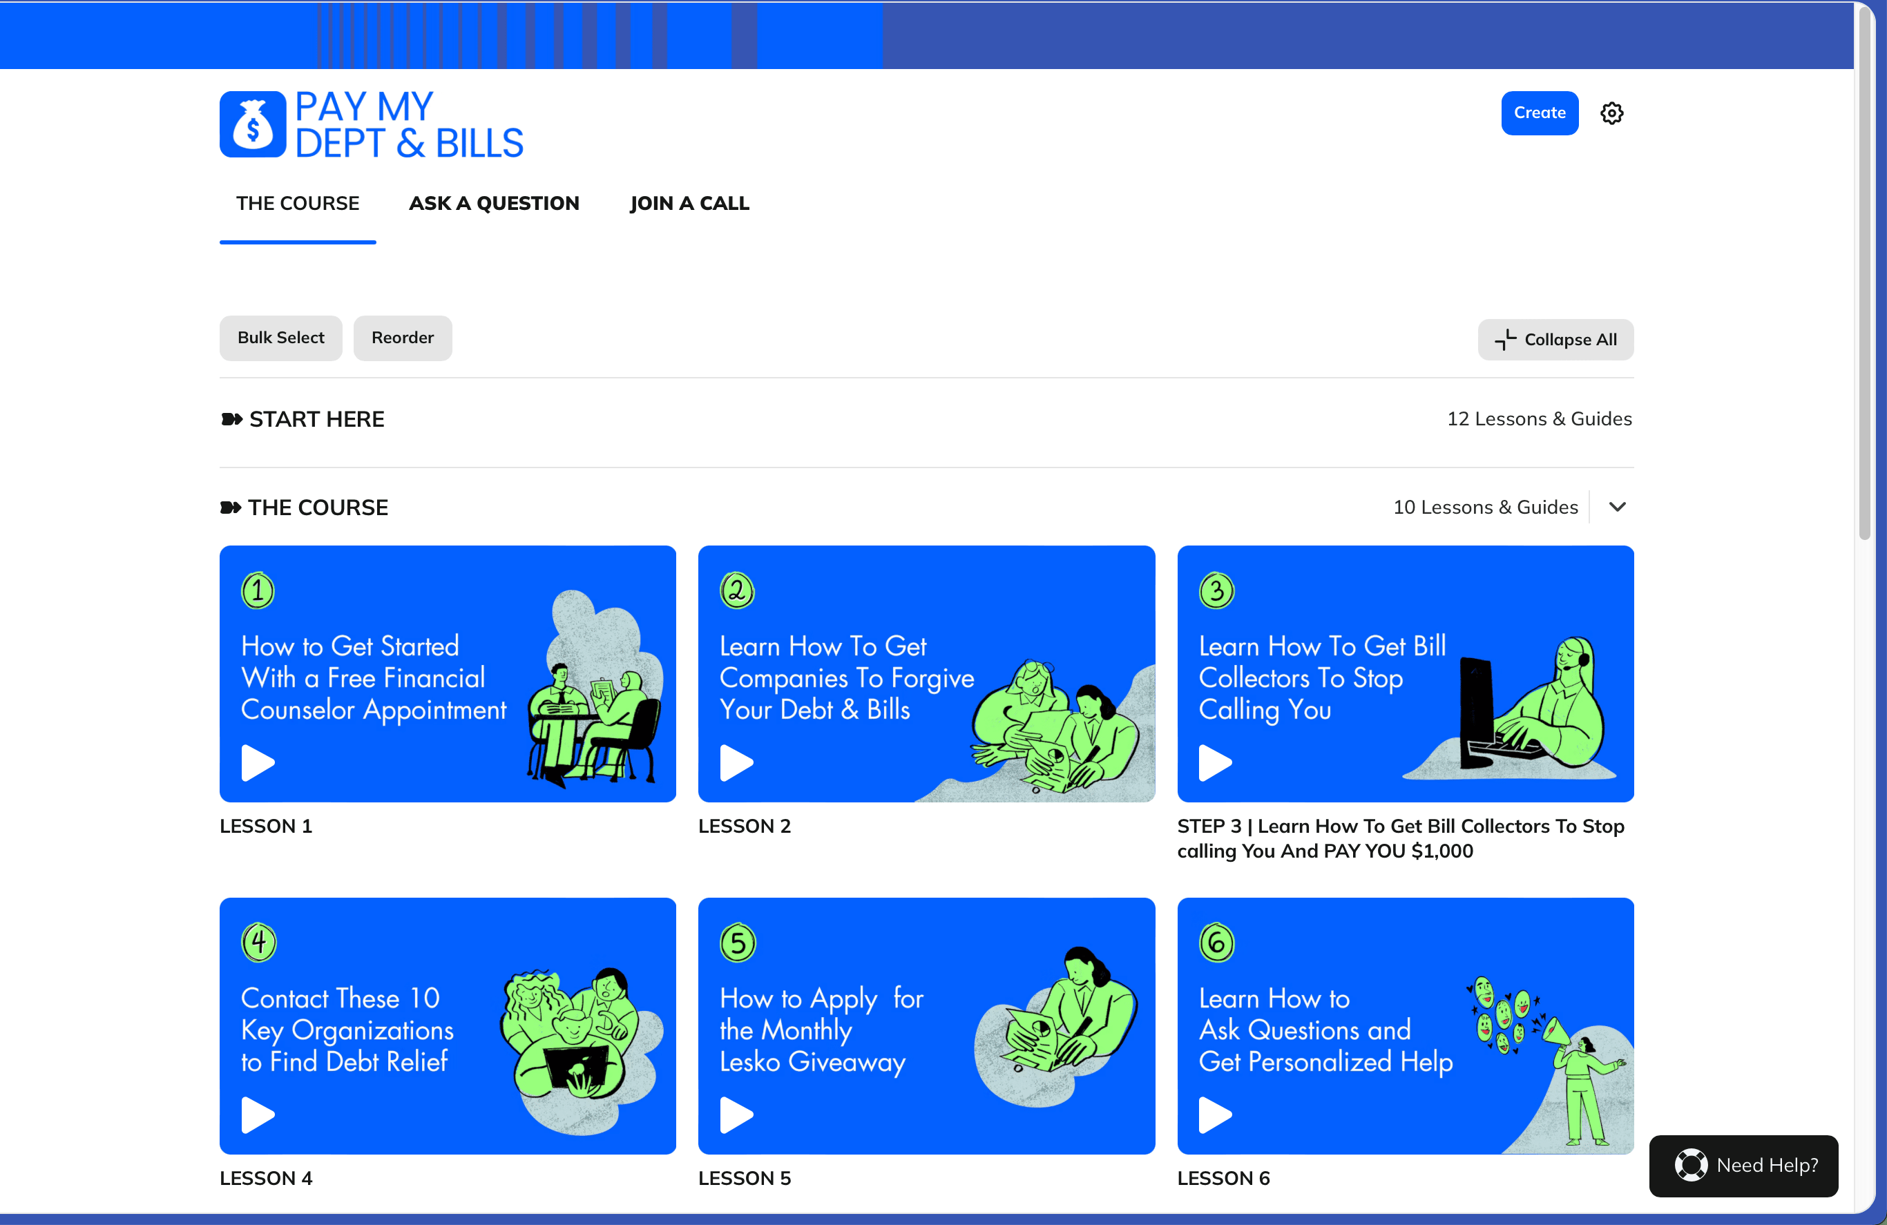Screen dimensions: 1887x1225
Task: Switch to ASK A QUESTION tab
Action: coord(494,204)
